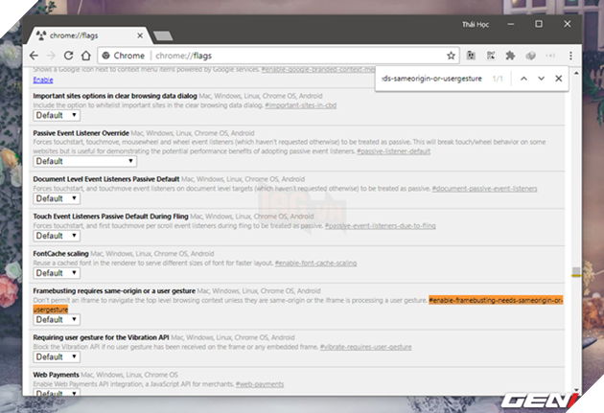Click scrollbar up arrow
This screenshot has height=413, width=604.
pos(576,73)
